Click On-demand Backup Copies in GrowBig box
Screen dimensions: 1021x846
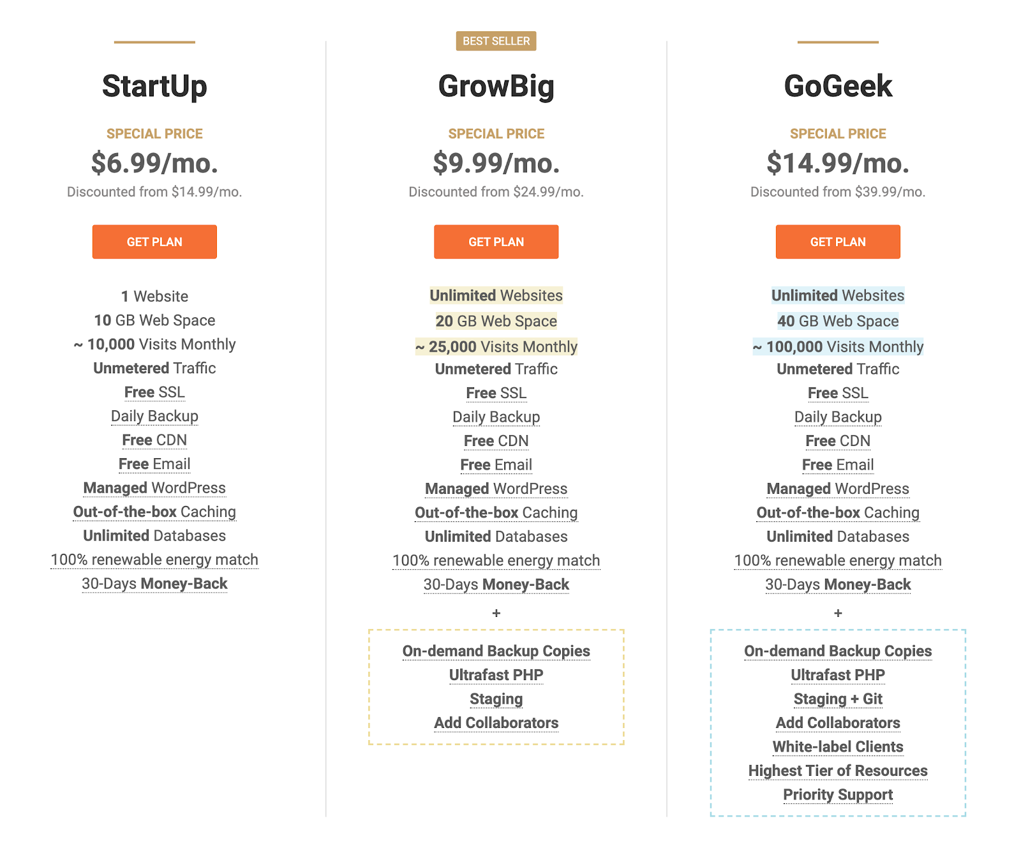(496, 651)
